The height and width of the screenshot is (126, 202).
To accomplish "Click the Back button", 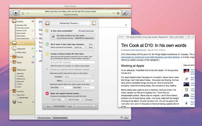I will pos(70,106).
